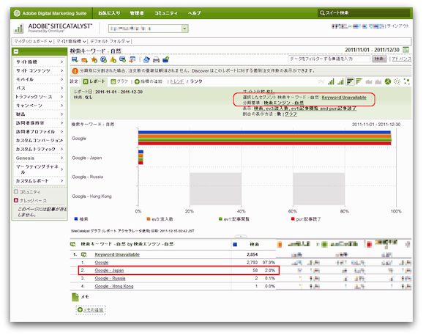Open the お気に入り top menu

coord(109,13)
